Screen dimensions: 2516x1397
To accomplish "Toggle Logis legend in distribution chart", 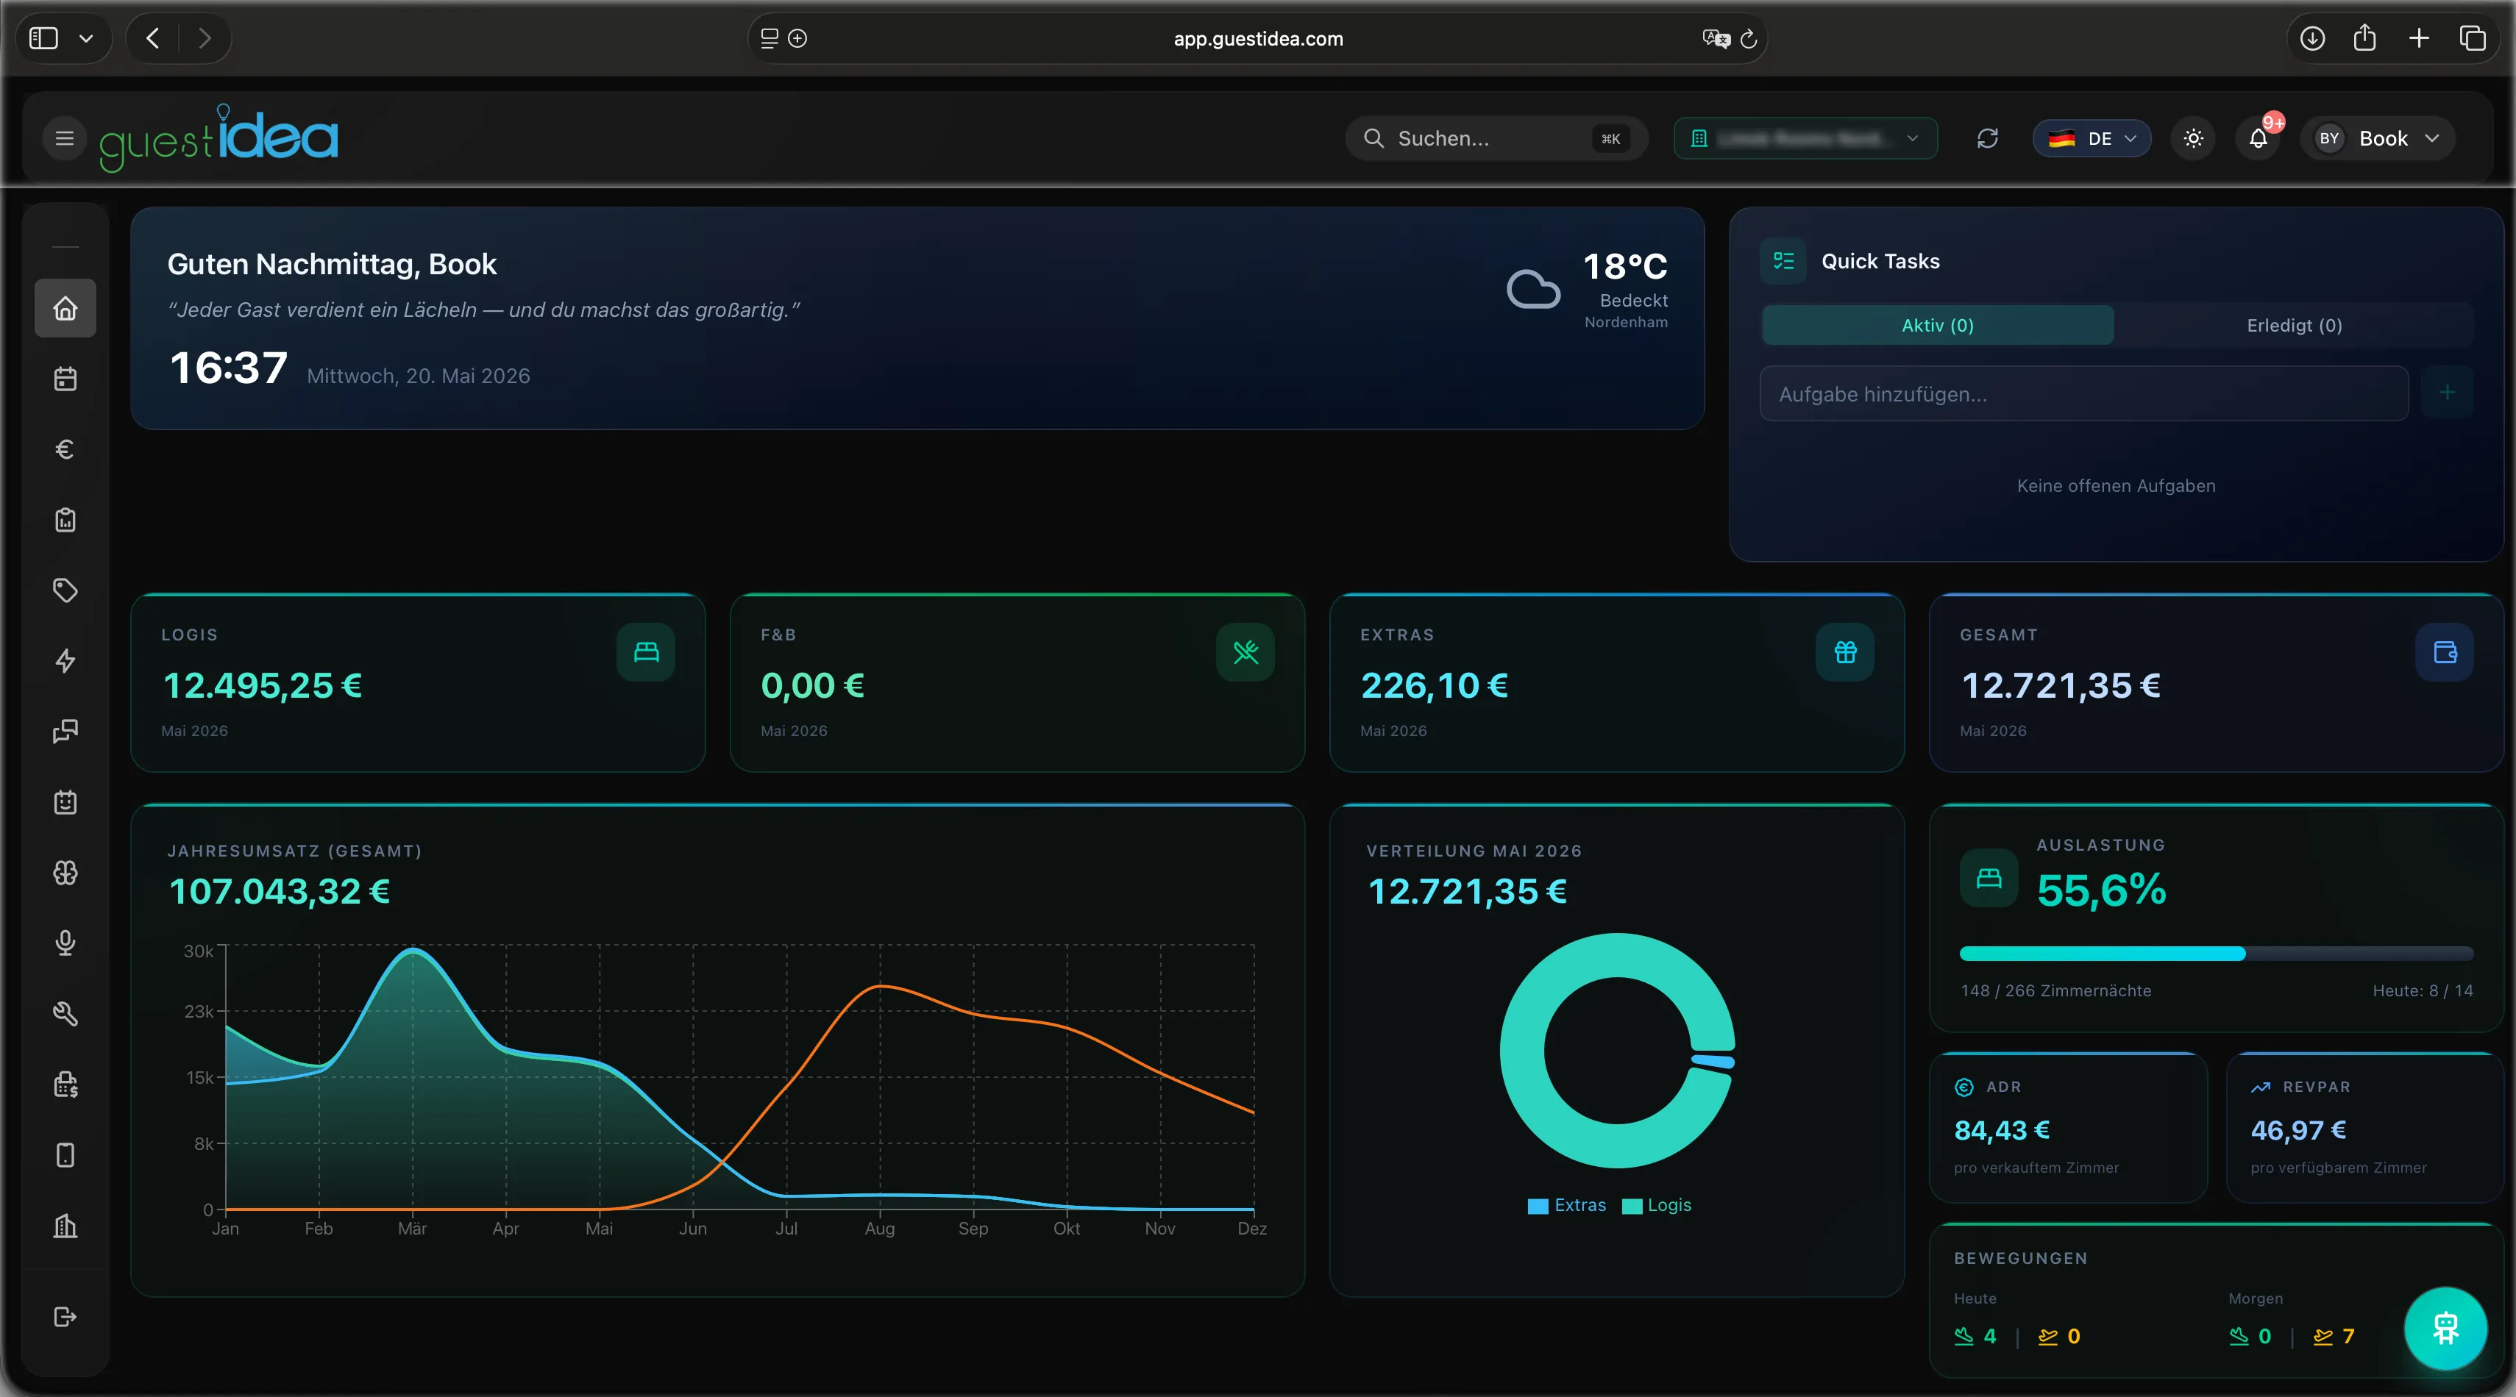I will coord(1657,1206).
